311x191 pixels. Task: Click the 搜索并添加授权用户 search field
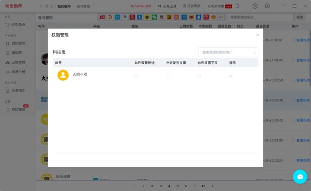coord(228,52)
